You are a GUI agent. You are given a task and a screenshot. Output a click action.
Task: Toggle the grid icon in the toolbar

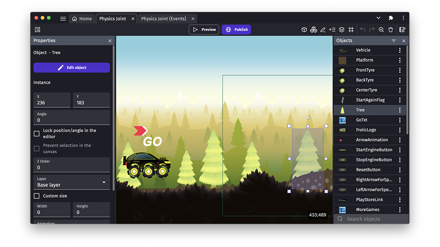click(x=351, y=29)
